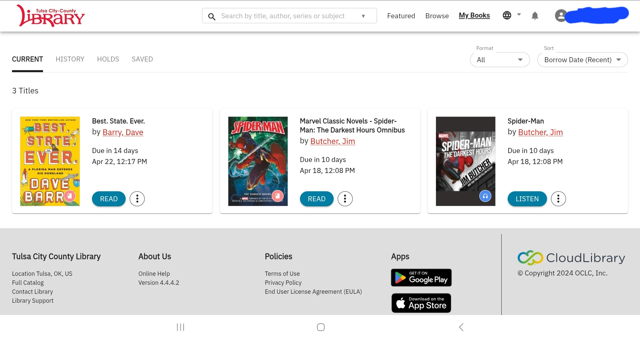Viewport: 640px width, 339px height.
Task: Click the Best. State. Ever. title text
Action: 118,121
